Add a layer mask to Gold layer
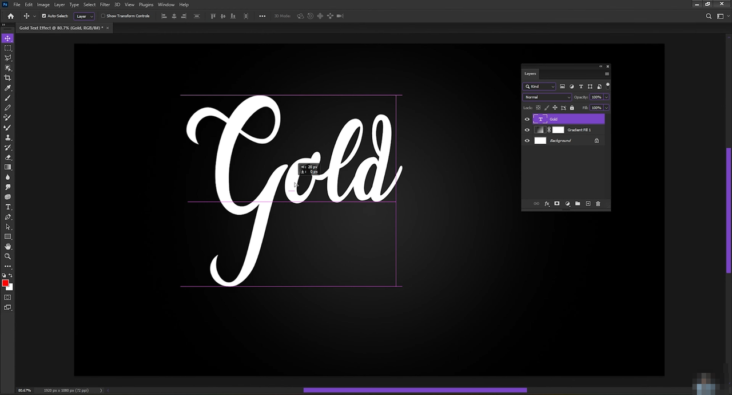This screenshot has width=732, height=395. [557, 204]
